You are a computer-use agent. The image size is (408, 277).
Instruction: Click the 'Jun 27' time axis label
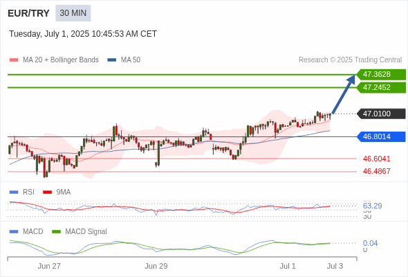click(49, 267)
